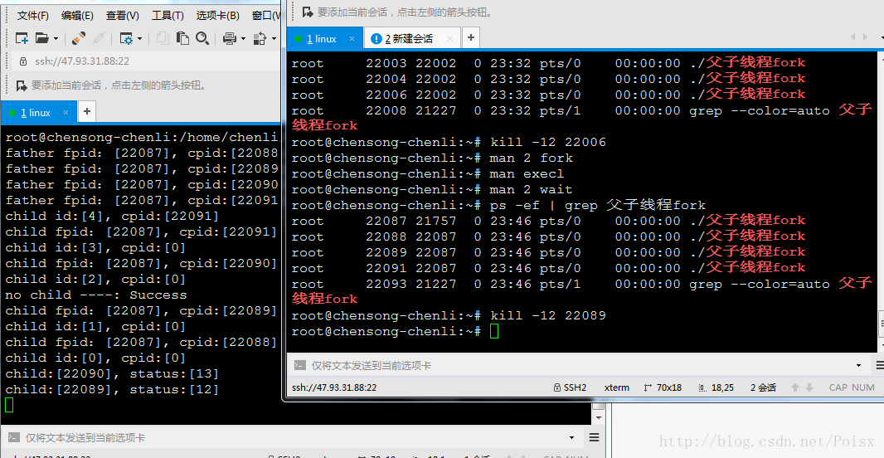Open the compose bar dropdown arrow beside 仅将文本发送到当前选项卡
Viewport: 884px width, 458px height.
point(858,366)
